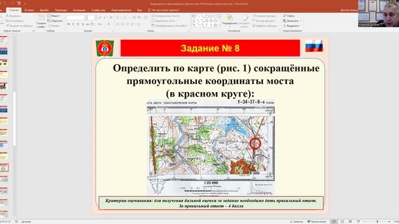Open the Экспресс-стили quick styles
Viewport: 399px width, 224px height.
tap(244, 21)
